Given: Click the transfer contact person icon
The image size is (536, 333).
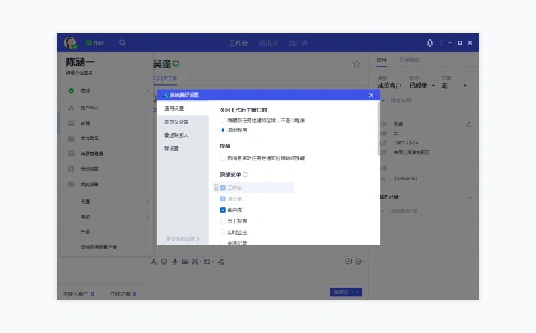Looking at the screenshot, I should 222,261.
